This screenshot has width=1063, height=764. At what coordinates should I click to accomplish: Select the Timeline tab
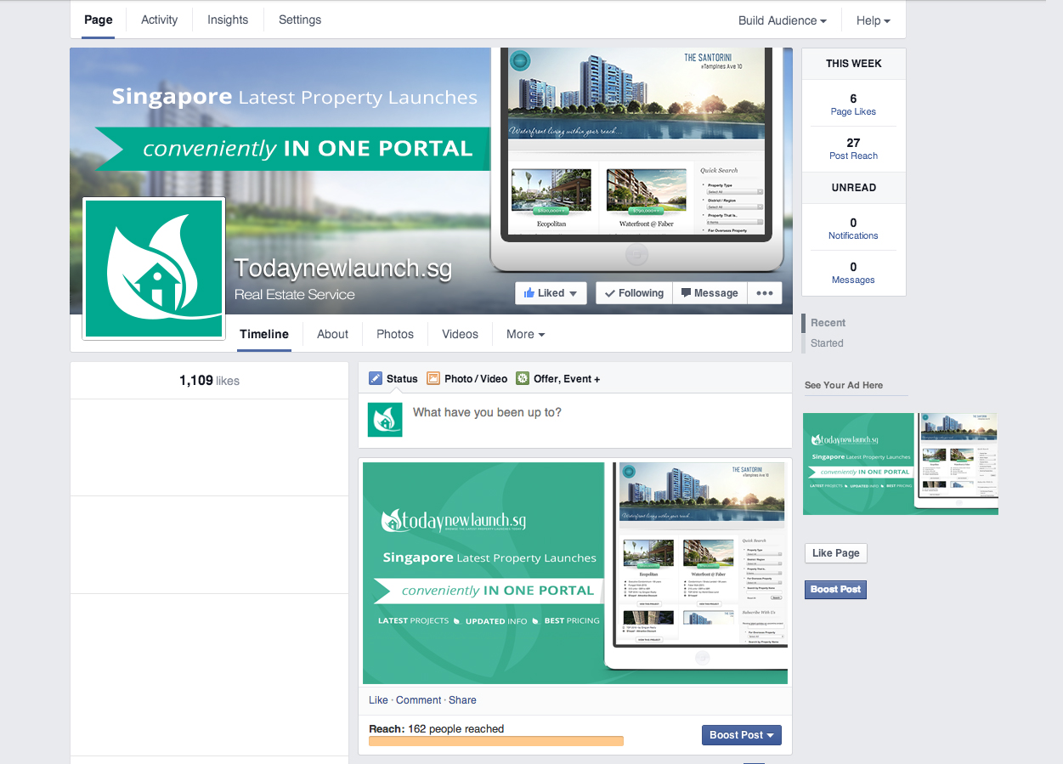[x=264, y=334]
